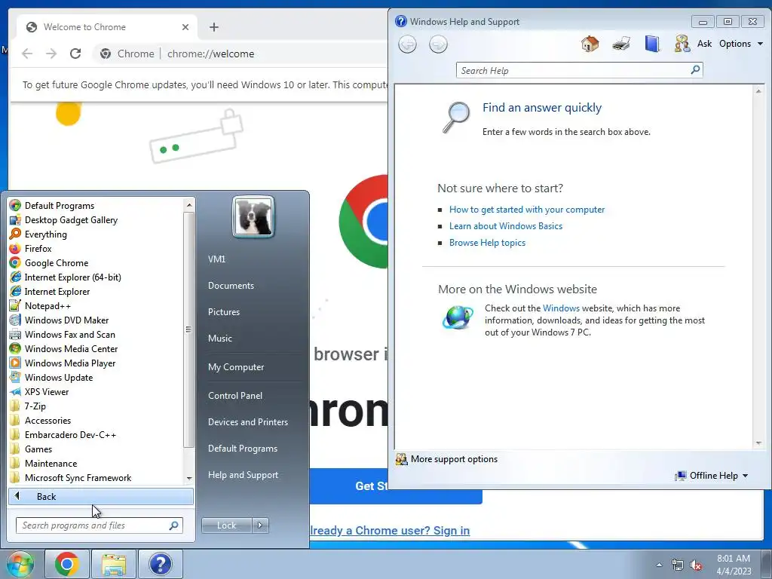Click the user account picture
This screenshot has height=579, width=772.
point(253,216)
